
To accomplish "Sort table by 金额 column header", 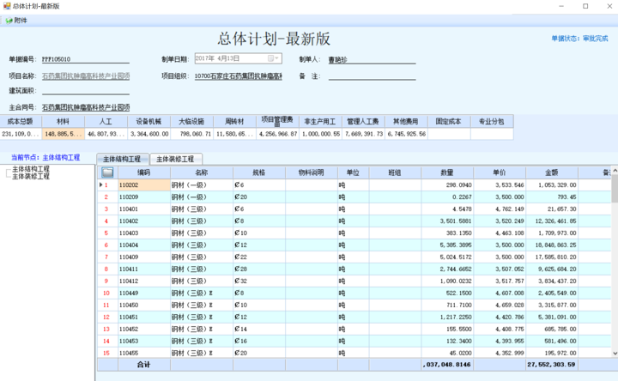I will 552,172.
